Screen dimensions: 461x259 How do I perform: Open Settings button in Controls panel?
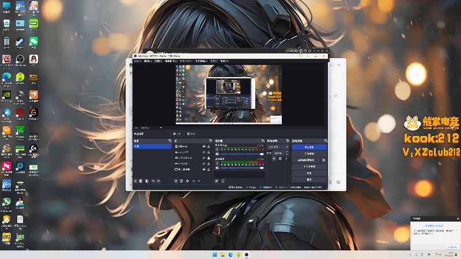pos(309,173)
